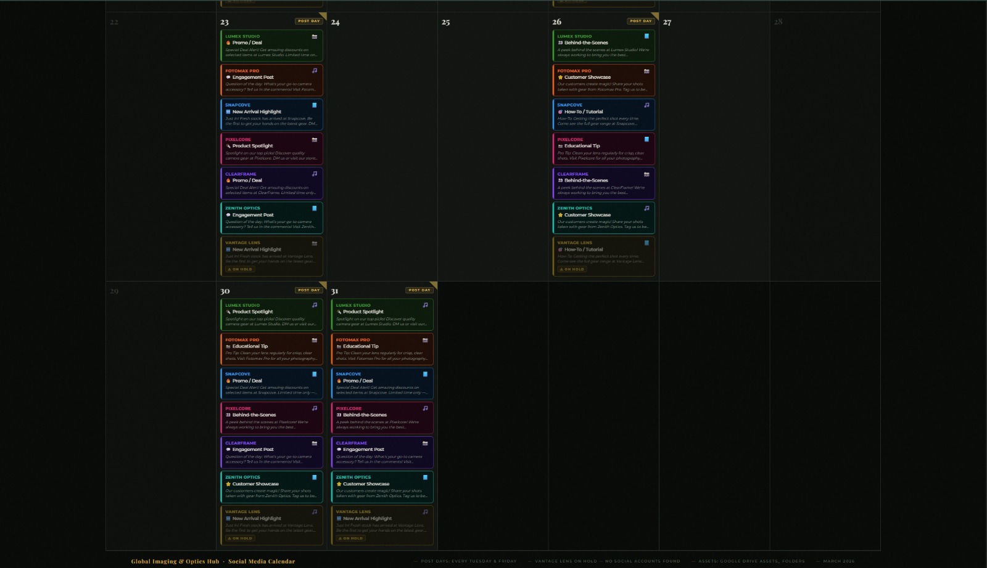Click the ON HOLD badge on day 26's Vantage Lens card
This screenshot has width=987, height=568.
[x=572, y=269]
